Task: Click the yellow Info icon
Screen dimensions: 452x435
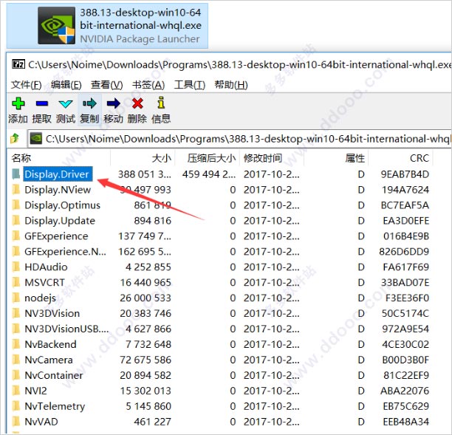Action: pyautogui.click(x=161, y=103)
